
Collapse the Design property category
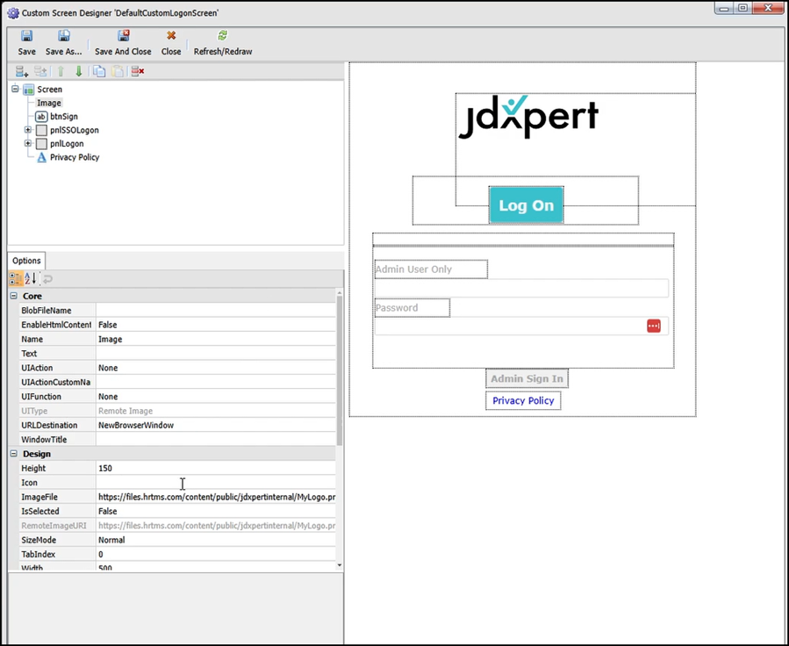click(x=14, y=454)
